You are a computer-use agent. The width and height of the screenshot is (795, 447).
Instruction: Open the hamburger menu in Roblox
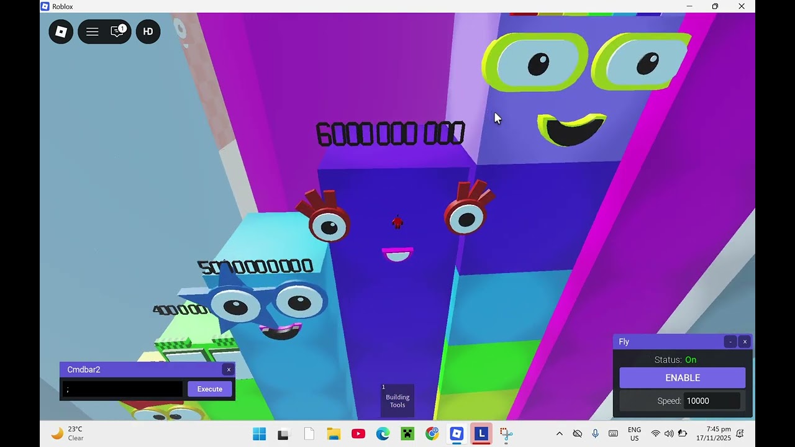(x=92, y=32)
